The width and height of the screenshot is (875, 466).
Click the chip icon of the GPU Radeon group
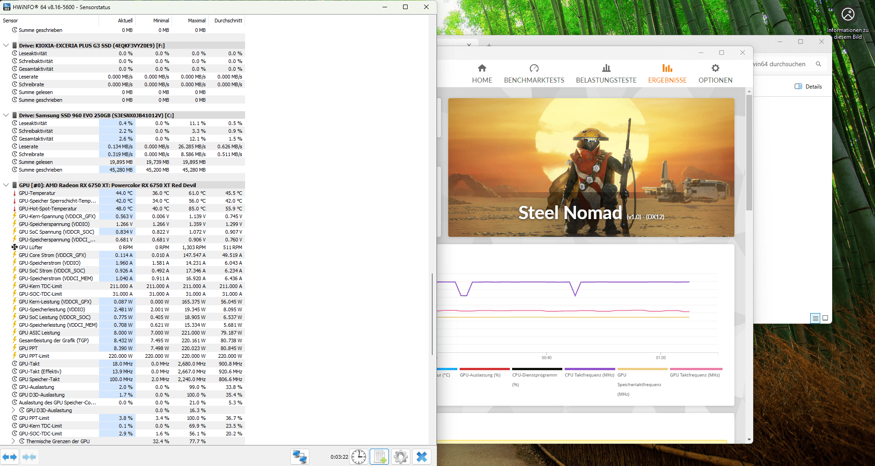pos(15,185)
